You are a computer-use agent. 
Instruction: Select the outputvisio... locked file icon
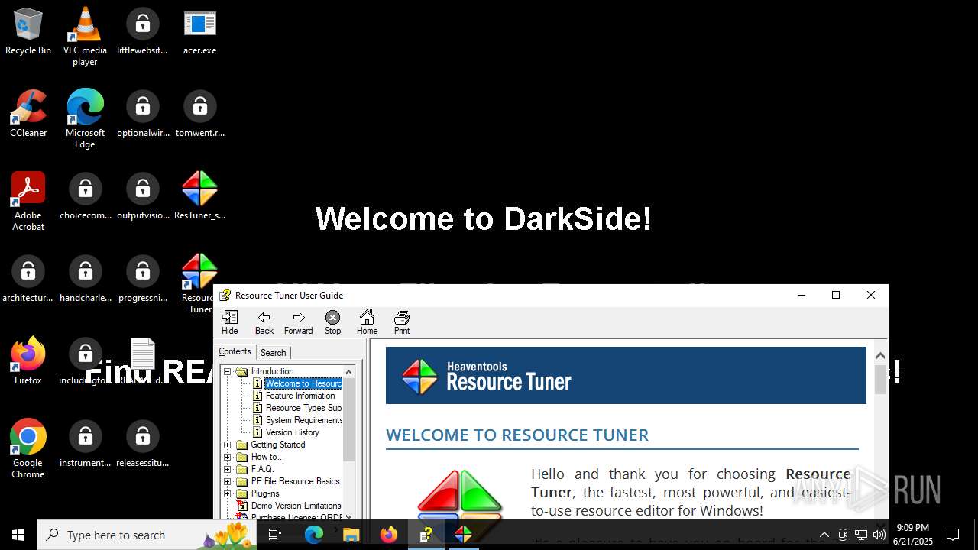coord(142,196)
